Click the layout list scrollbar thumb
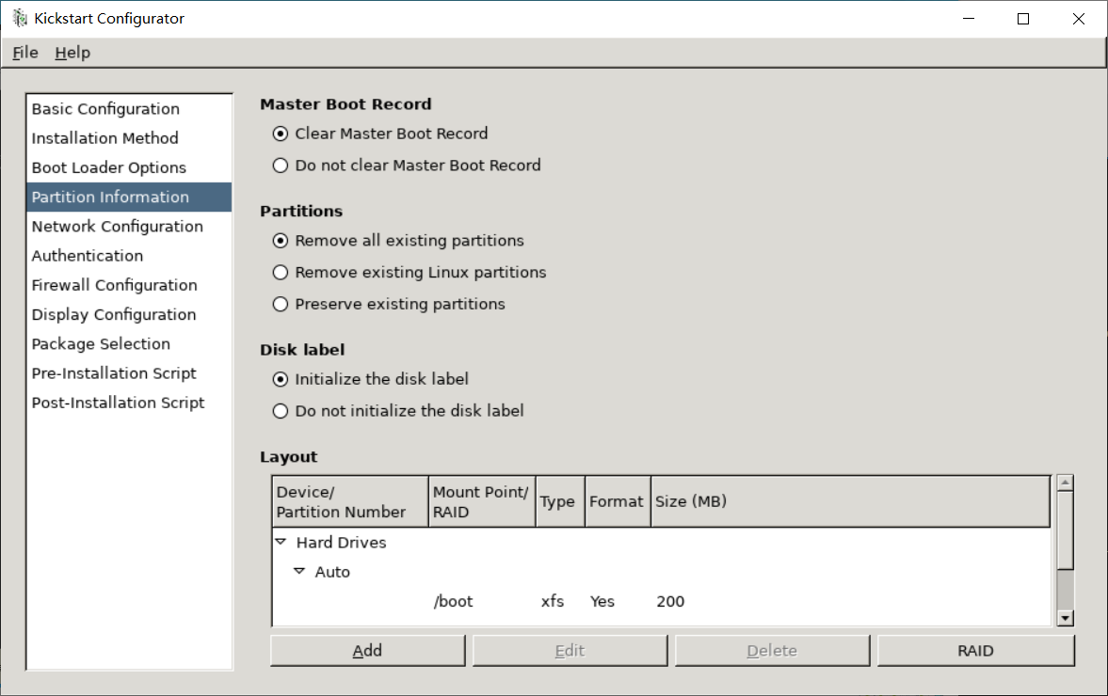The height and width of the screenshot is (696, 1108). [1065, 530]
